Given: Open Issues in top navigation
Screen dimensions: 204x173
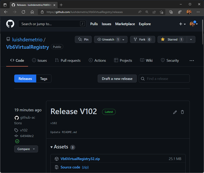Looking at the screenshot, I should click(106, 24).
